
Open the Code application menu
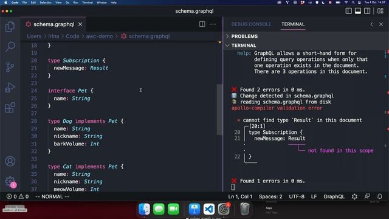click(x=15, y=2)
